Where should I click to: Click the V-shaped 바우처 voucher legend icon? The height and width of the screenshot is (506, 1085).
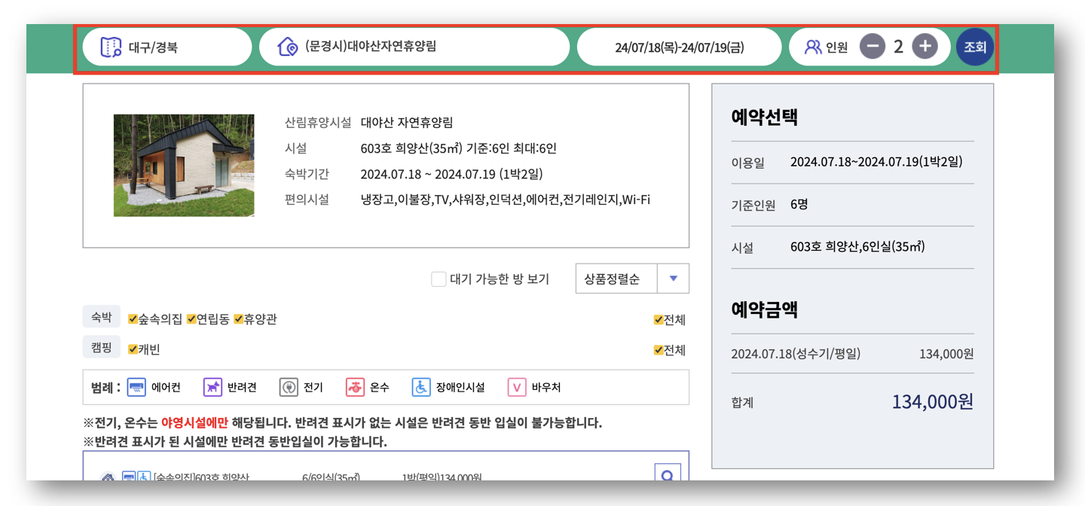tap(518, 387)
